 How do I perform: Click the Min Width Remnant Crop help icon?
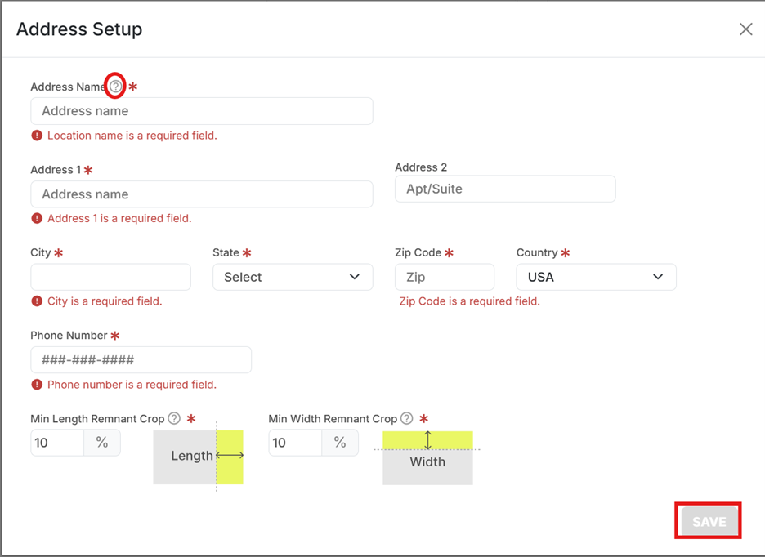point(407,418)
